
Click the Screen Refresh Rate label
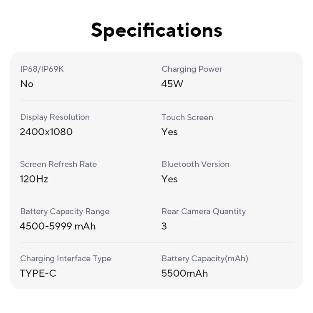click(58, 164)
